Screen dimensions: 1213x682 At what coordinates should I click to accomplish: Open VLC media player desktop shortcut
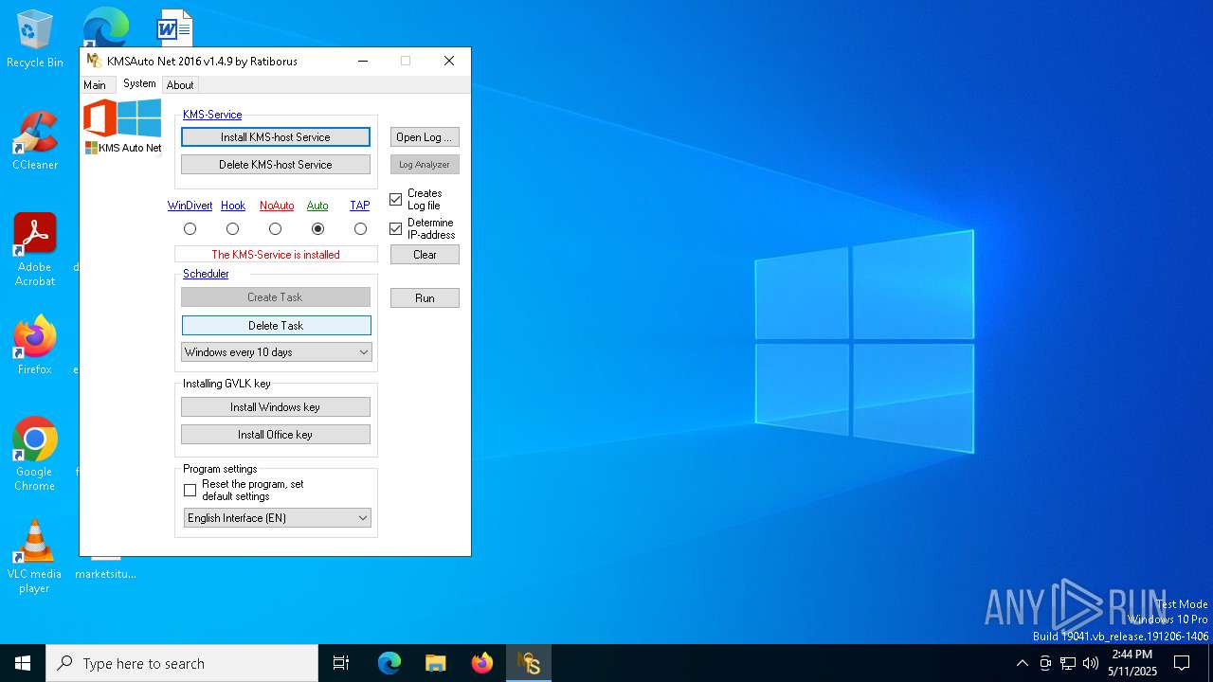click(35, 557)
